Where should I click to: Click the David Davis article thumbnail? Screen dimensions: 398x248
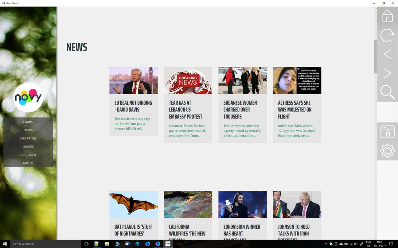pos(134,81)
